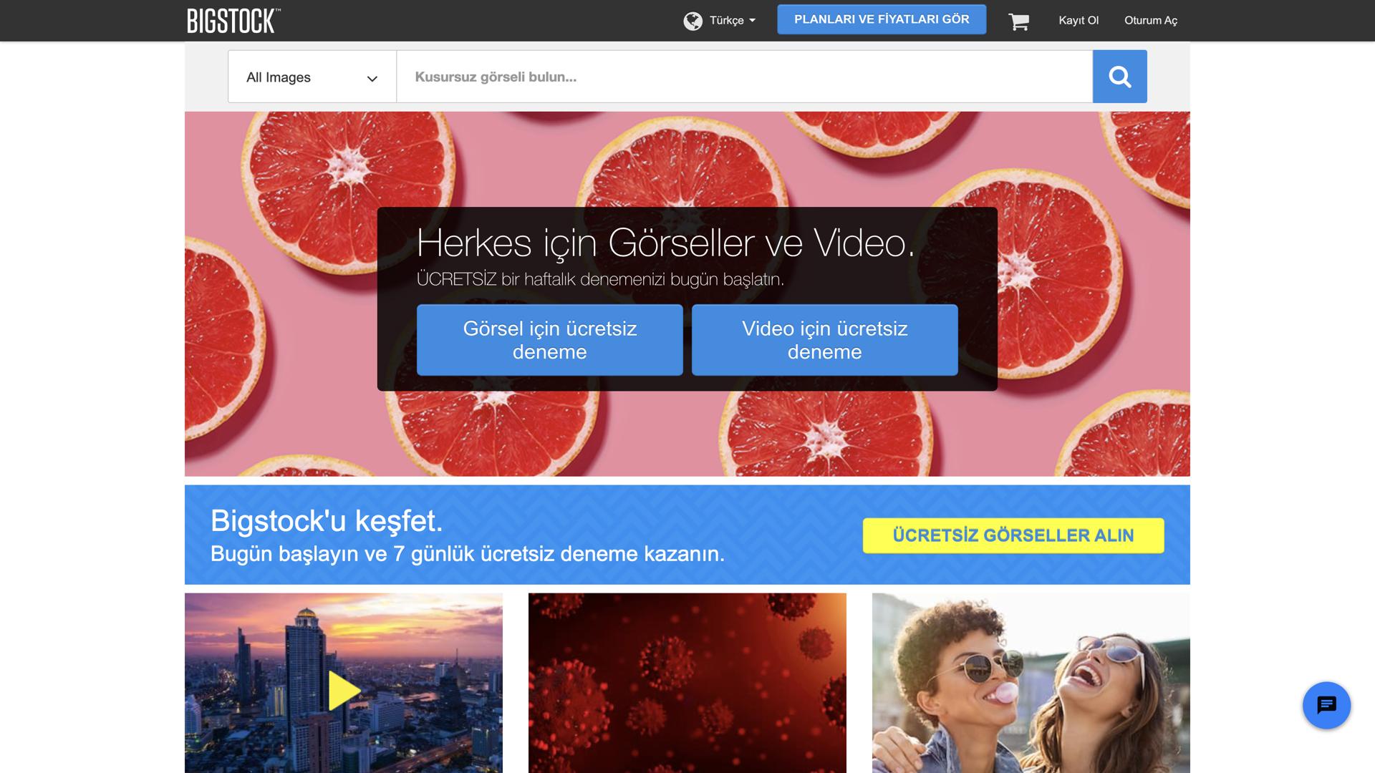The image size is (1375, 773).
Task: Click Kayıt Ol in the header
Action: click(1078, 21)
